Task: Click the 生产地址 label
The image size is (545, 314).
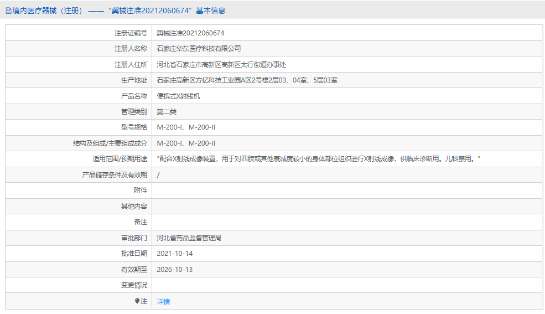Action: pyautogui.click(x=134, y=80)
